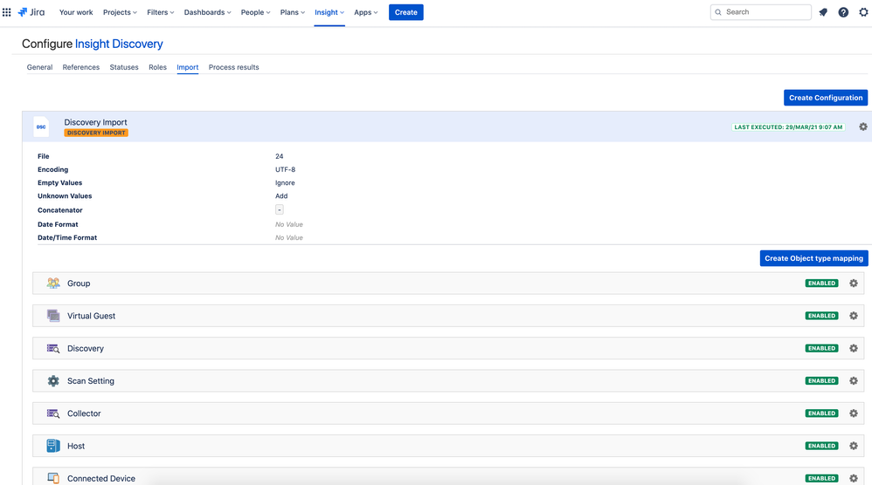Open the Filters dropdown menu
This screenshot has width=872, height=485.
(160, 12)
